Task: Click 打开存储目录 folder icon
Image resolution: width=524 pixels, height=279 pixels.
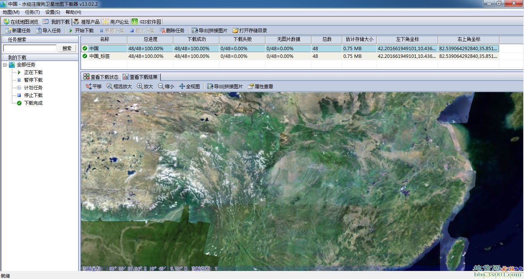Action: tap(236, 31)
